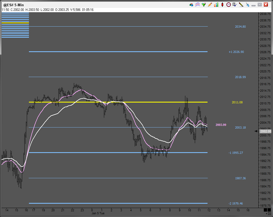Click the 1978.75 price axis value

coord(265,206)
